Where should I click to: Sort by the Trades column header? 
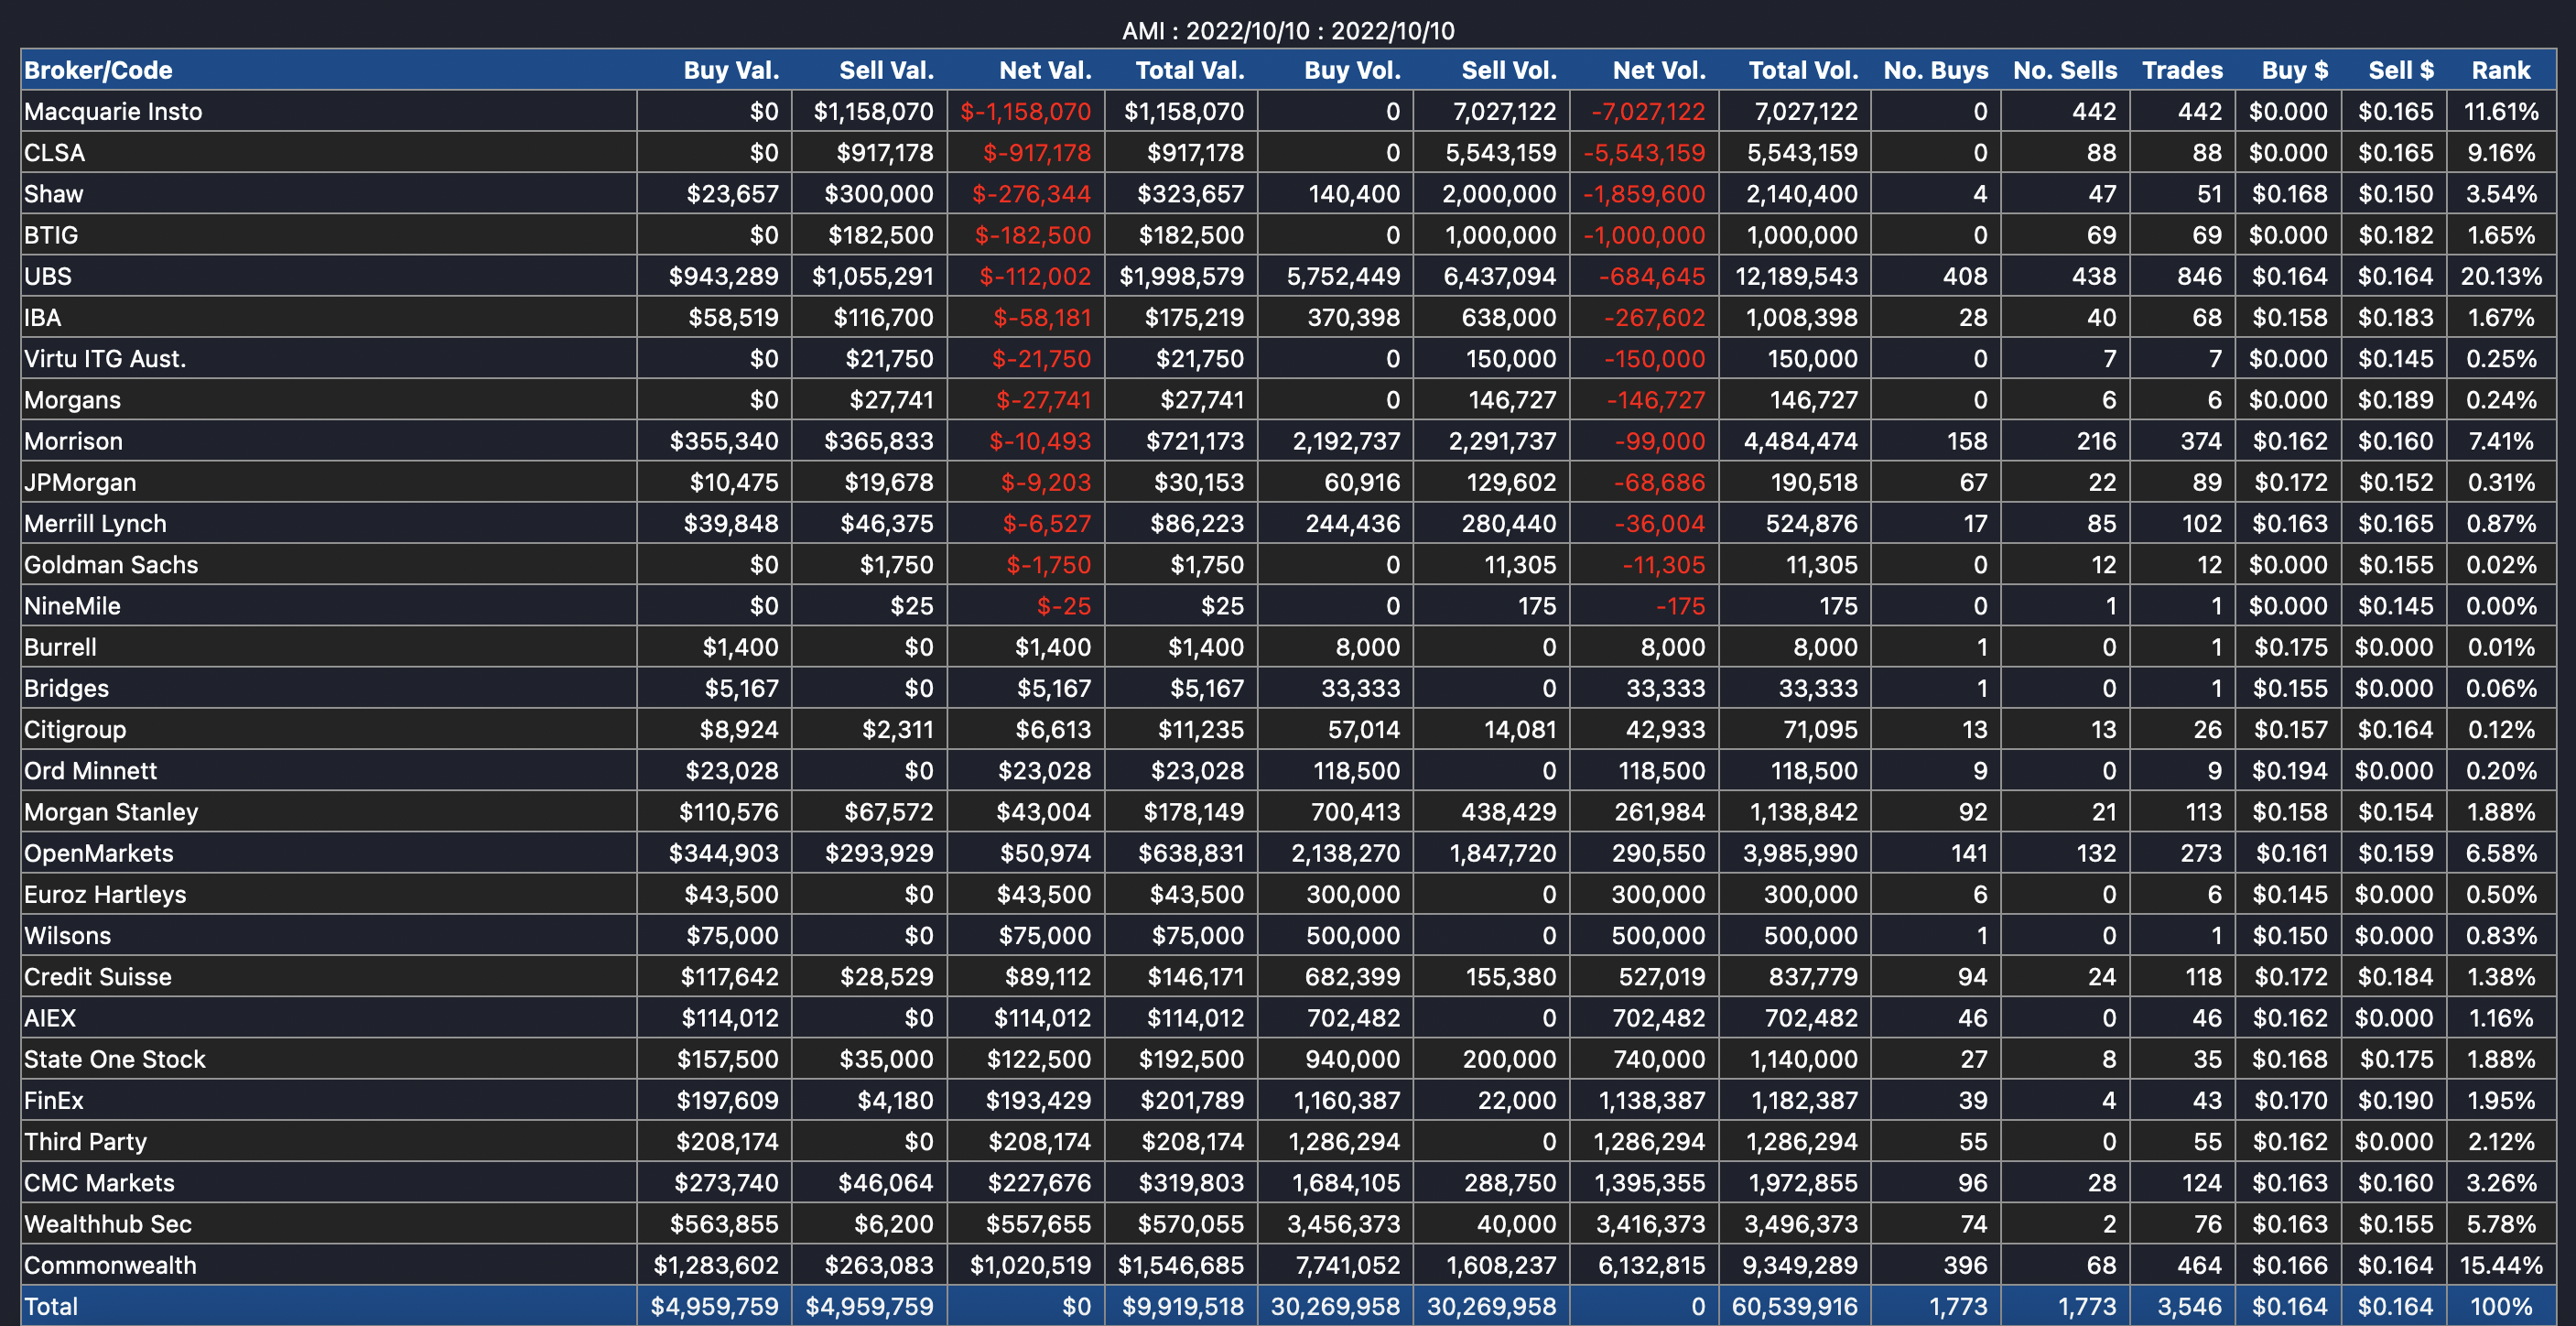[x=2182, y=70]
